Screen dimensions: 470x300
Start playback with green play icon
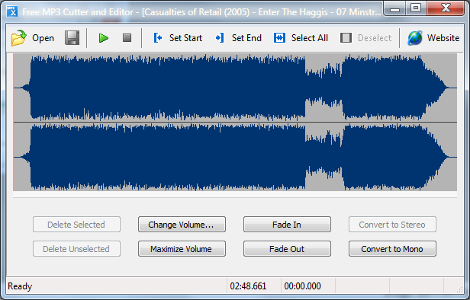104,38
